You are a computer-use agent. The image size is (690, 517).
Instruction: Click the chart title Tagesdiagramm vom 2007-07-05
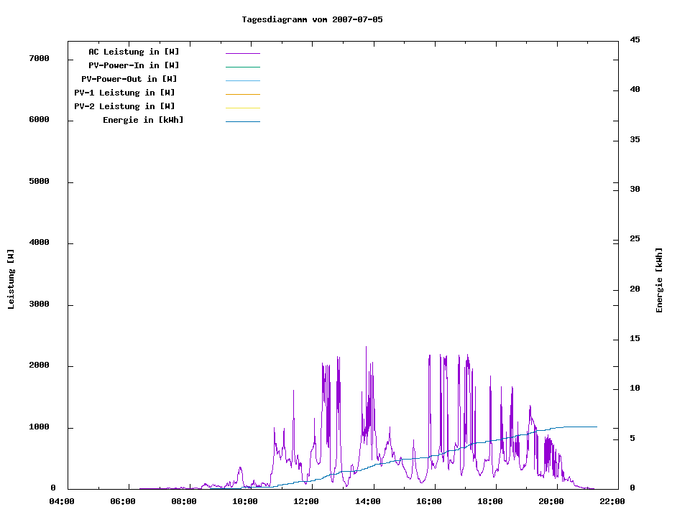coord(312,19)
